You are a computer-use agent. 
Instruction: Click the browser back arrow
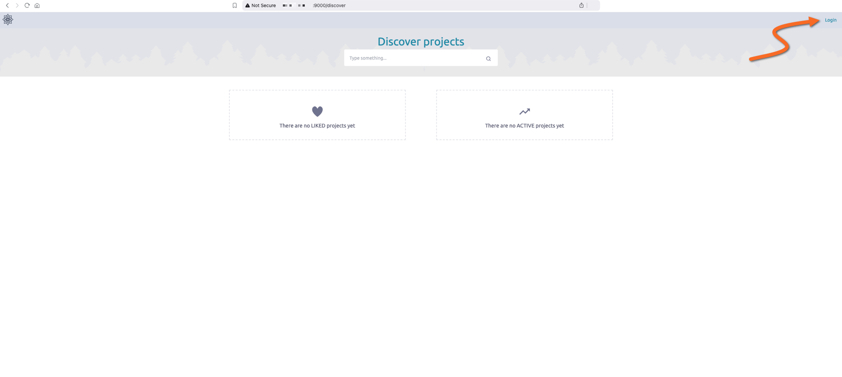(x=7, y=6)
